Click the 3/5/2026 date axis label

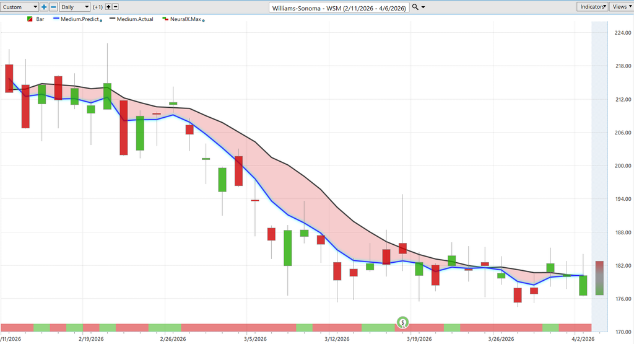[x=255, y=339]
